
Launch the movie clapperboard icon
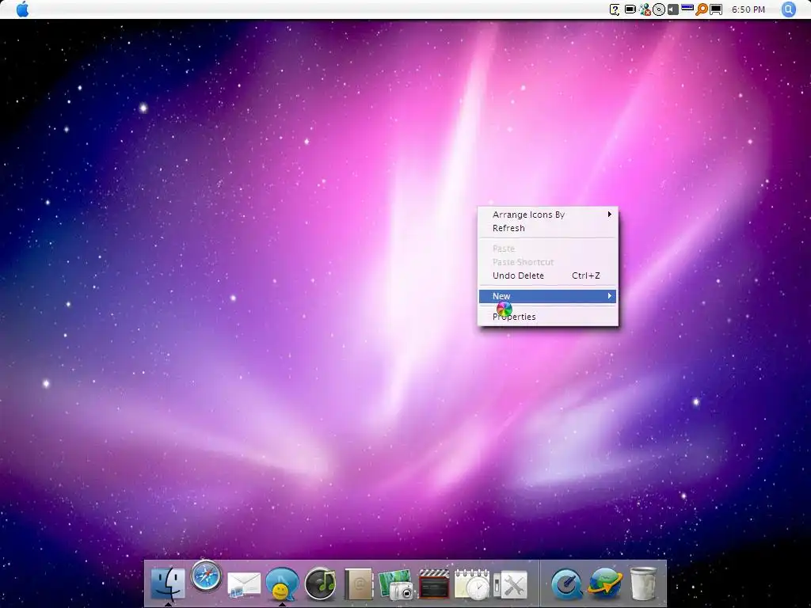(434, 583)
